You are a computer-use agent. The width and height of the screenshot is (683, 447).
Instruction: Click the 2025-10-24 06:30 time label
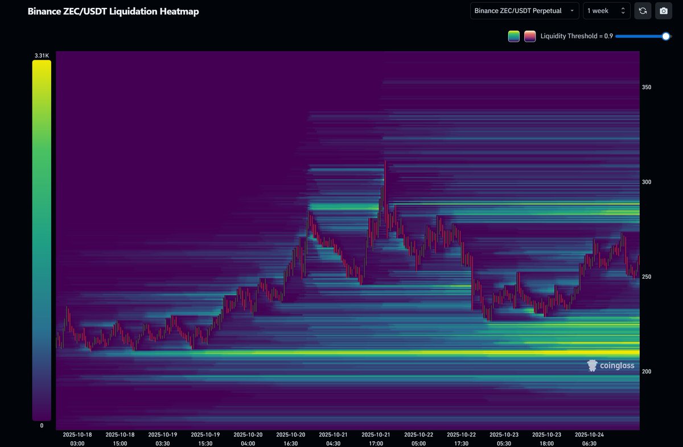coord(590,438)
